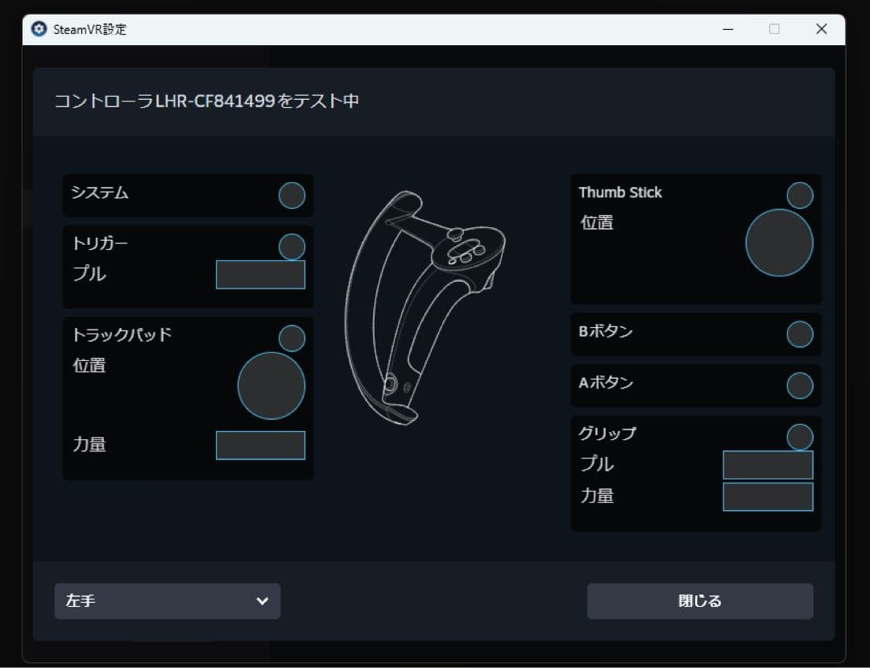Close the SteamVR設定 window

[x=822, y=29]
